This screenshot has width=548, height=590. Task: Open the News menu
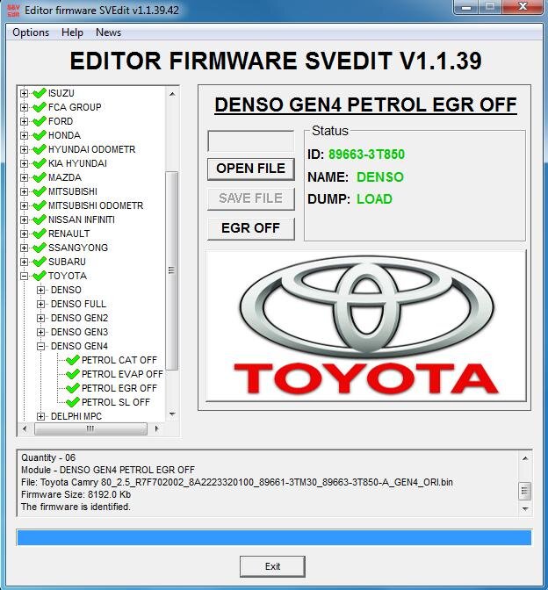(108, 32)
